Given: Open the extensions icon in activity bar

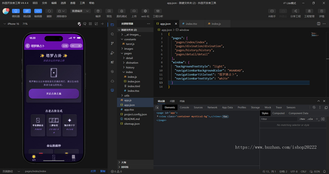Looking at the screenshot, I should [112, 62].
